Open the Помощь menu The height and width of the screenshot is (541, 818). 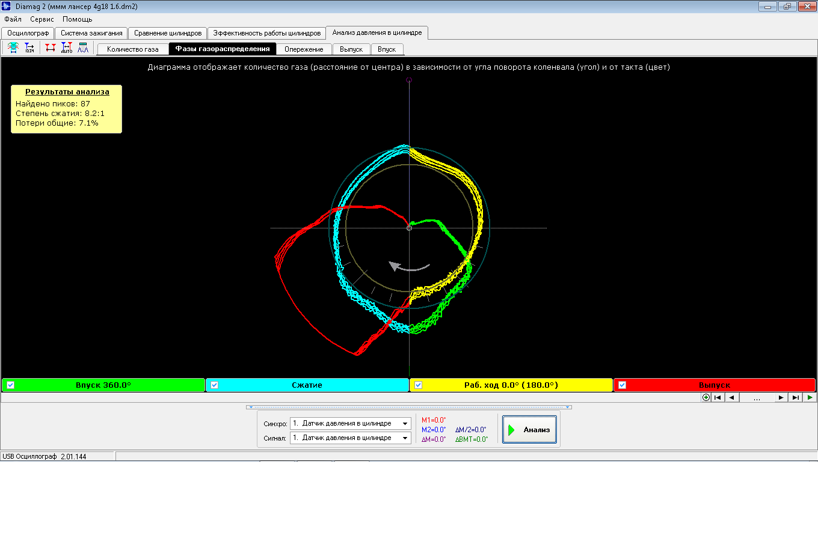coord(78,19)
